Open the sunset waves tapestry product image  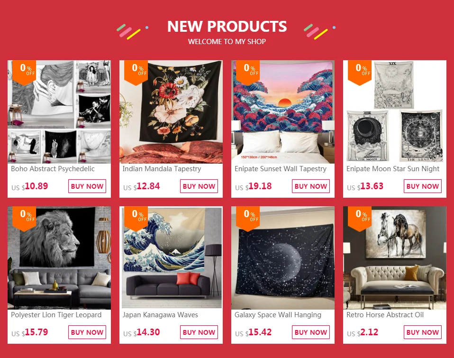click(283, 112)
